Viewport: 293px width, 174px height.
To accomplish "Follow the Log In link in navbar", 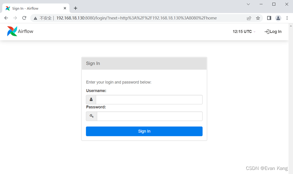I will coord(273,31).
